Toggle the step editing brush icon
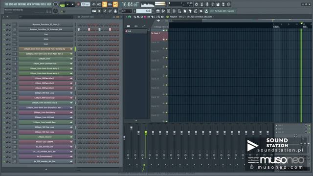The height and width of the screenshot is (176, 313). click(105, 11)
